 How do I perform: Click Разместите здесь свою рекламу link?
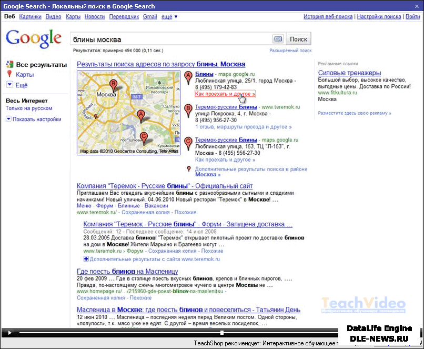[355, 113]
